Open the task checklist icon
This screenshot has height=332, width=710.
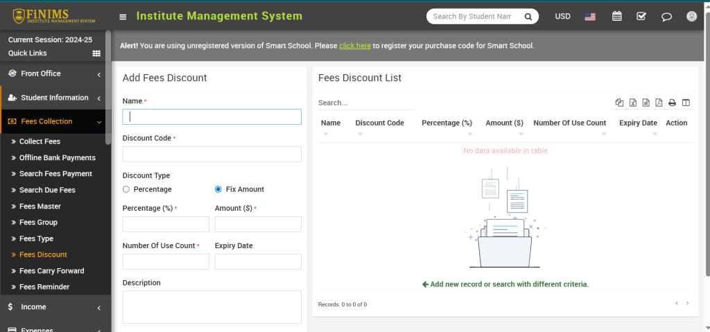[x=641, y=17]
